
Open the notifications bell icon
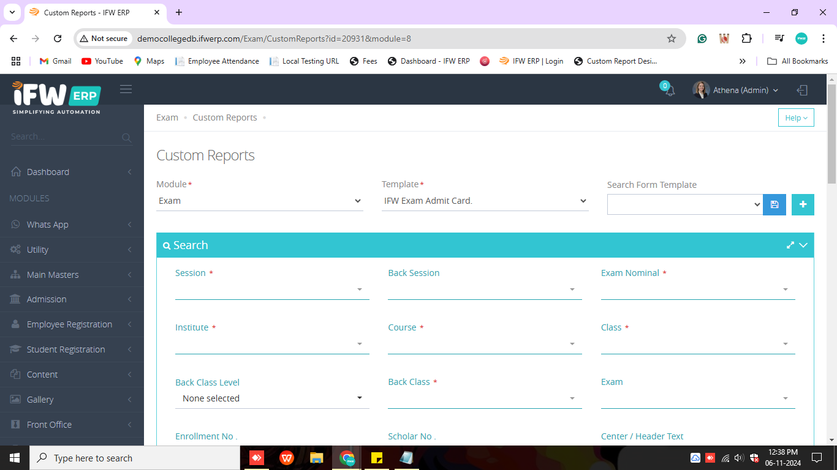(x=670, y=91)
